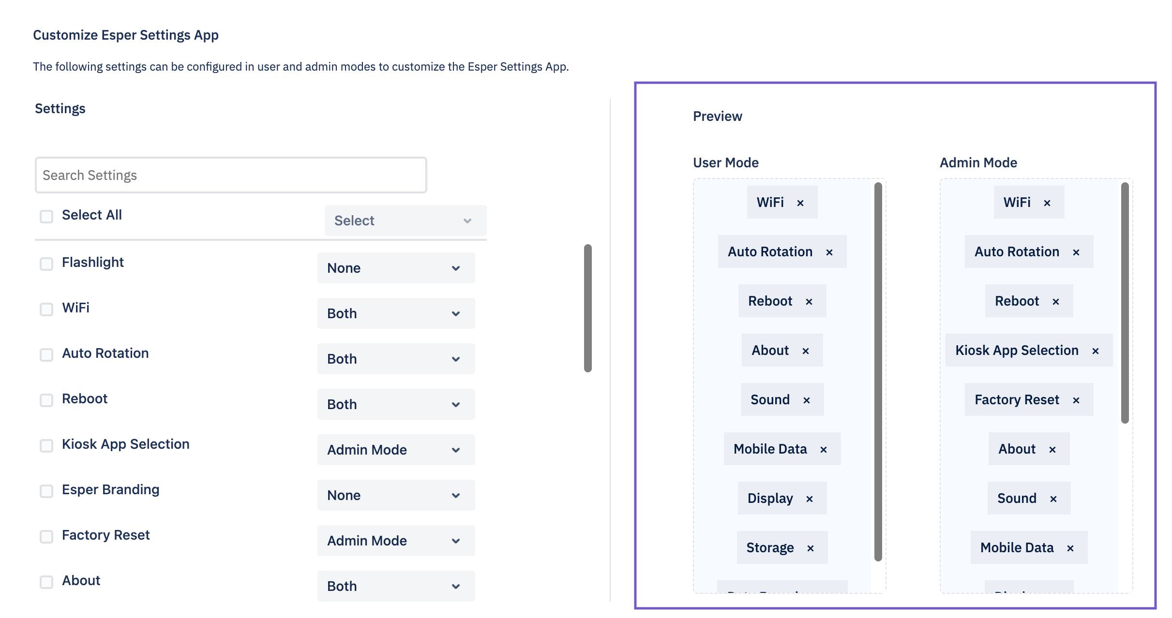1172x618 pixels.
Task: Remove Sound chip from User Mode preview
Action: [806, 399]
